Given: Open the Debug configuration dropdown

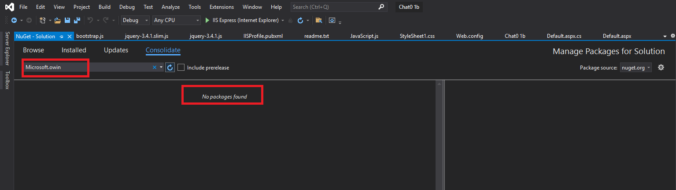Looking at the screenshot, I should tap(136, 20).
